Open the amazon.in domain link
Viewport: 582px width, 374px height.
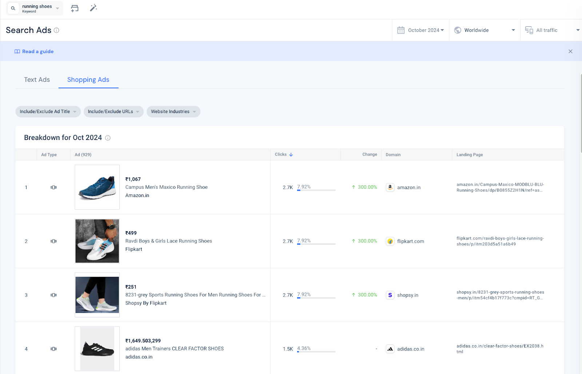[x=409, y=188]
